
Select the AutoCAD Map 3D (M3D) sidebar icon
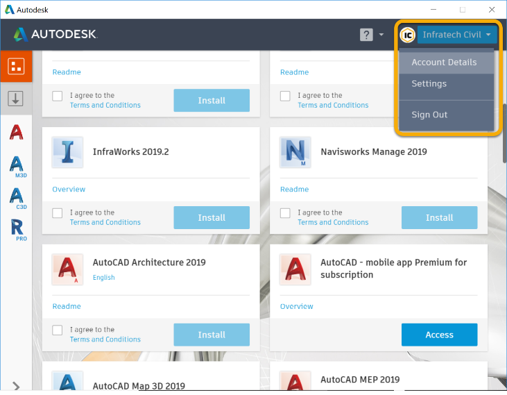[17, 167]
